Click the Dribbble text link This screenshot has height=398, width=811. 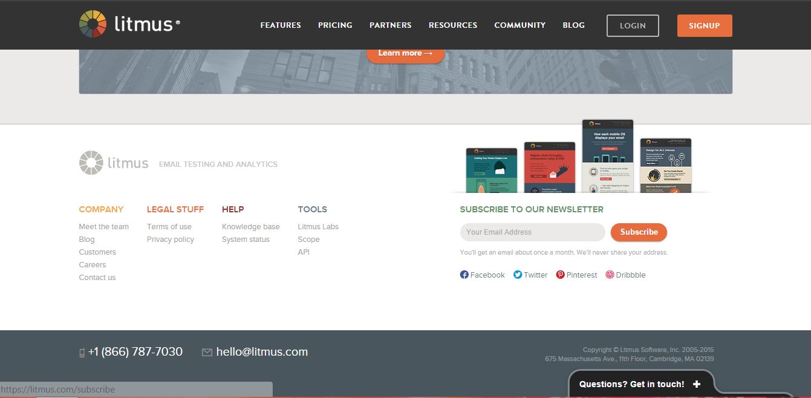pyautogui.click(x=631, y=275)
